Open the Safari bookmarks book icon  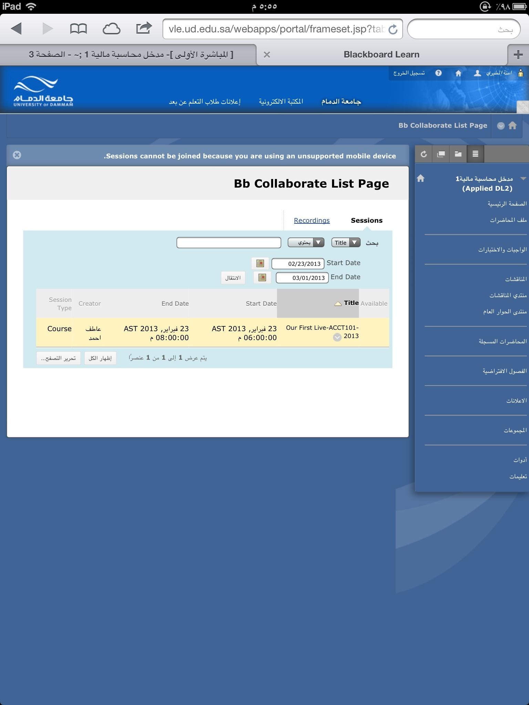[78, 29]
